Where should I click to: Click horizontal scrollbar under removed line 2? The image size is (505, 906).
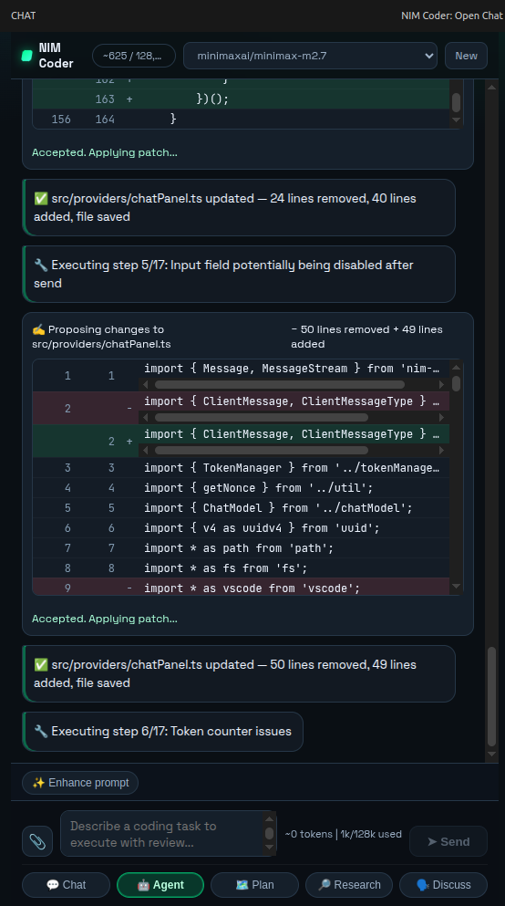pos(262,417)
